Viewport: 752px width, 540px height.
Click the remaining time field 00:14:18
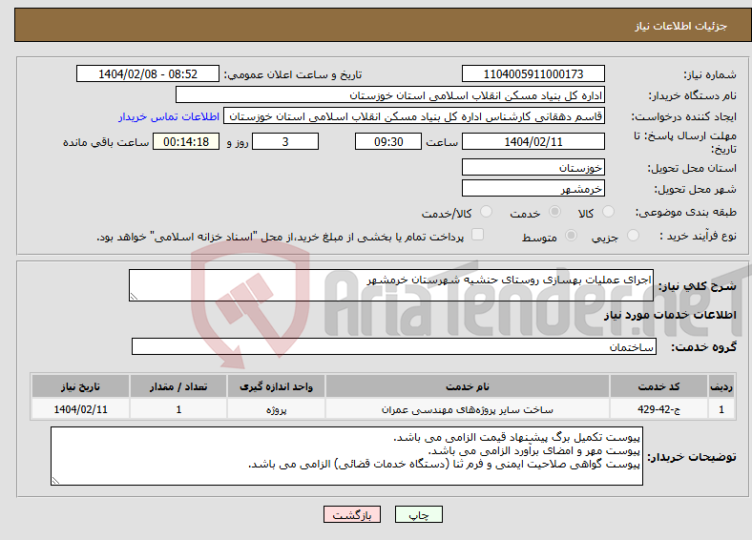[x=186, y=142]
